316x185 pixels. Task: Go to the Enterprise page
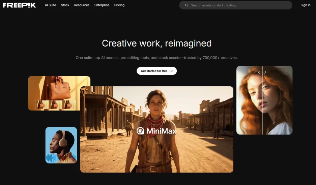[x=102, y=5]
